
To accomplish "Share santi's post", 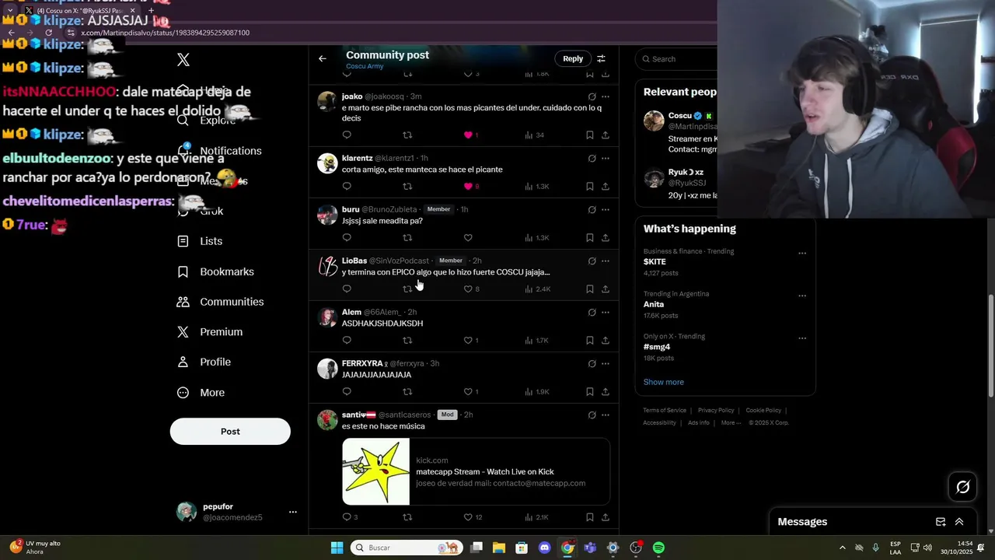I will point(606,517).
